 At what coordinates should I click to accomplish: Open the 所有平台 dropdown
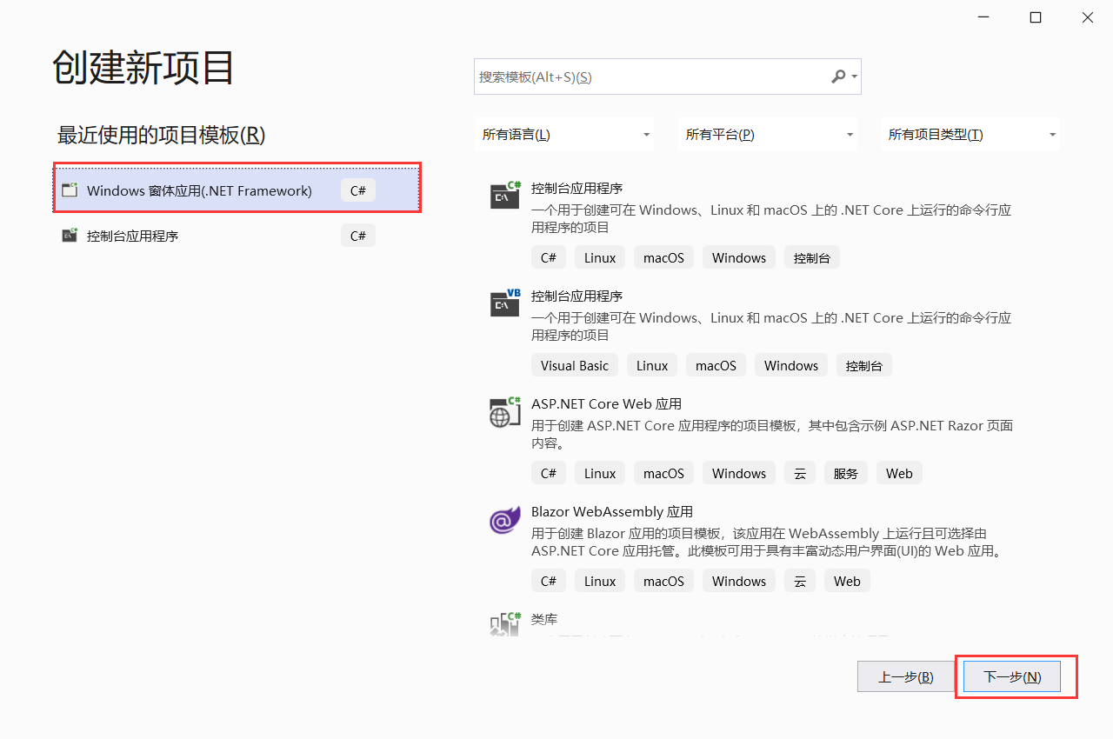point(768,134)
